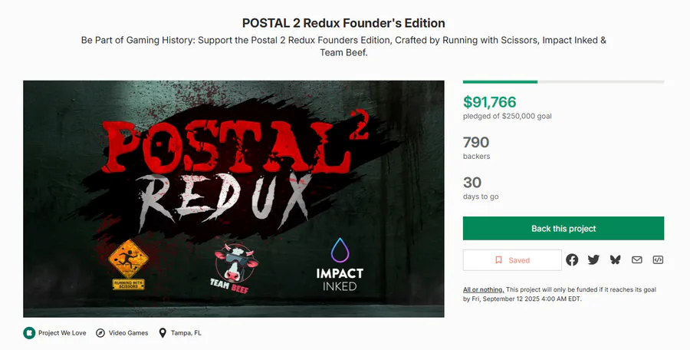Viewport: 690px width, 350px height.
Task: Back this project
Action: click(563, 228)
